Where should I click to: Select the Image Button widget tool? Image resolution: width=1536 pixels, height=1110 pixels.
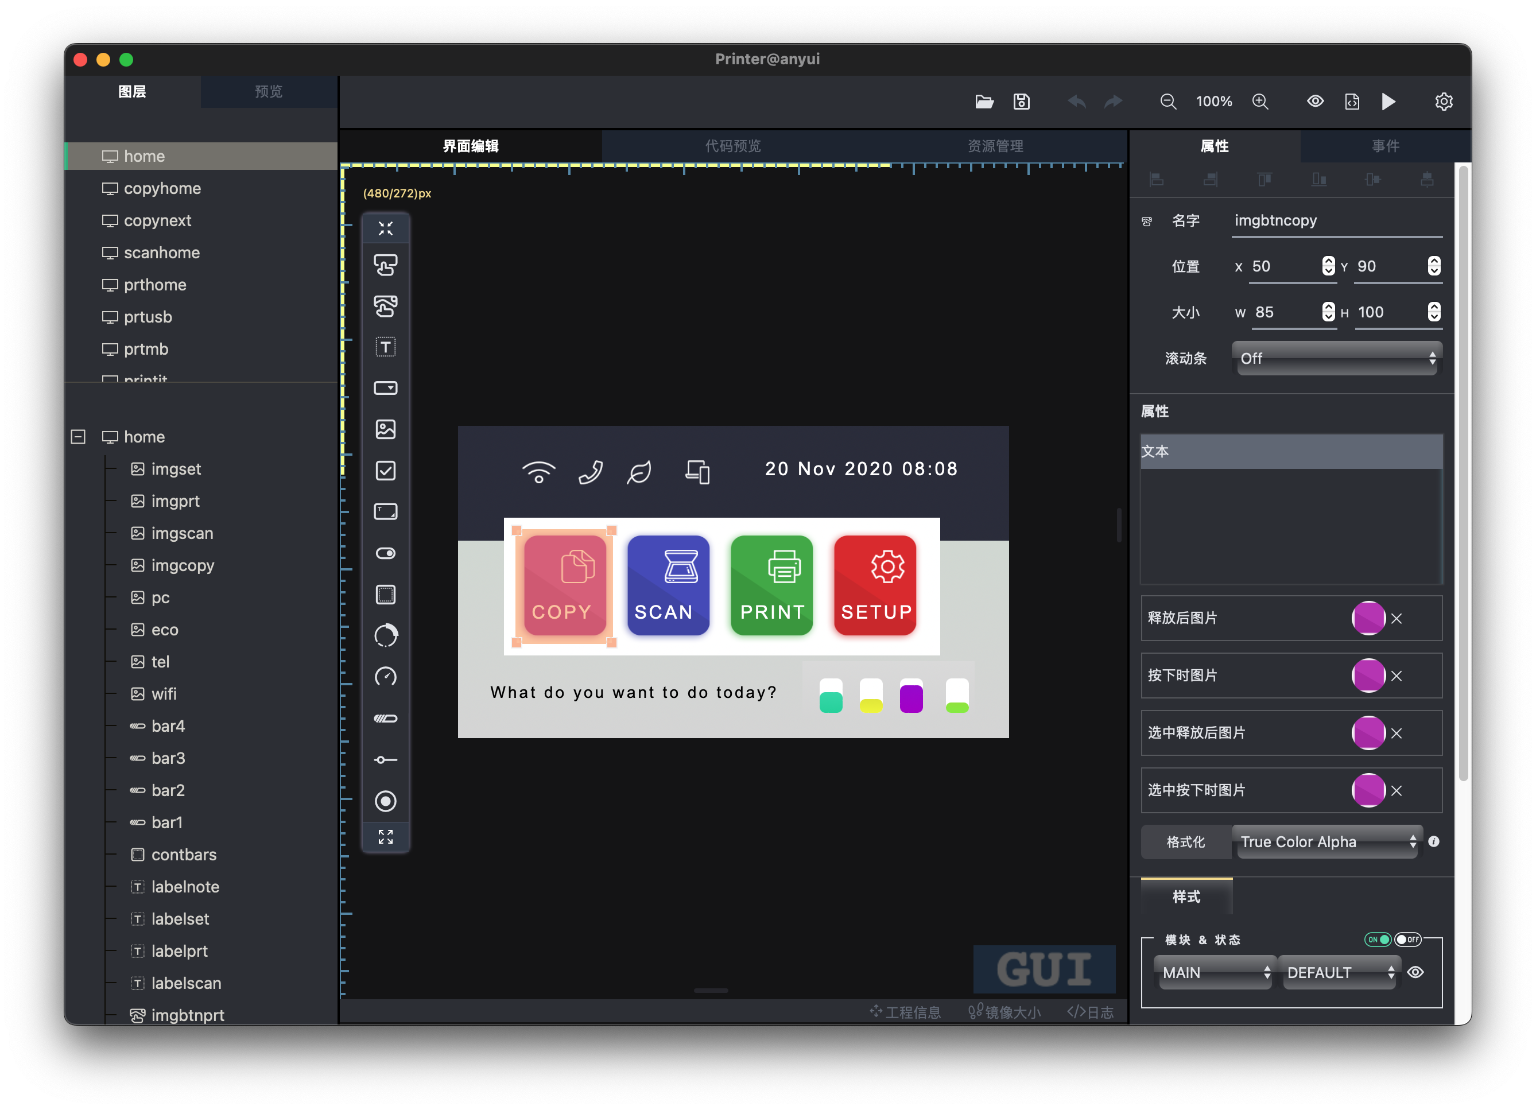[x=386, y=305]
